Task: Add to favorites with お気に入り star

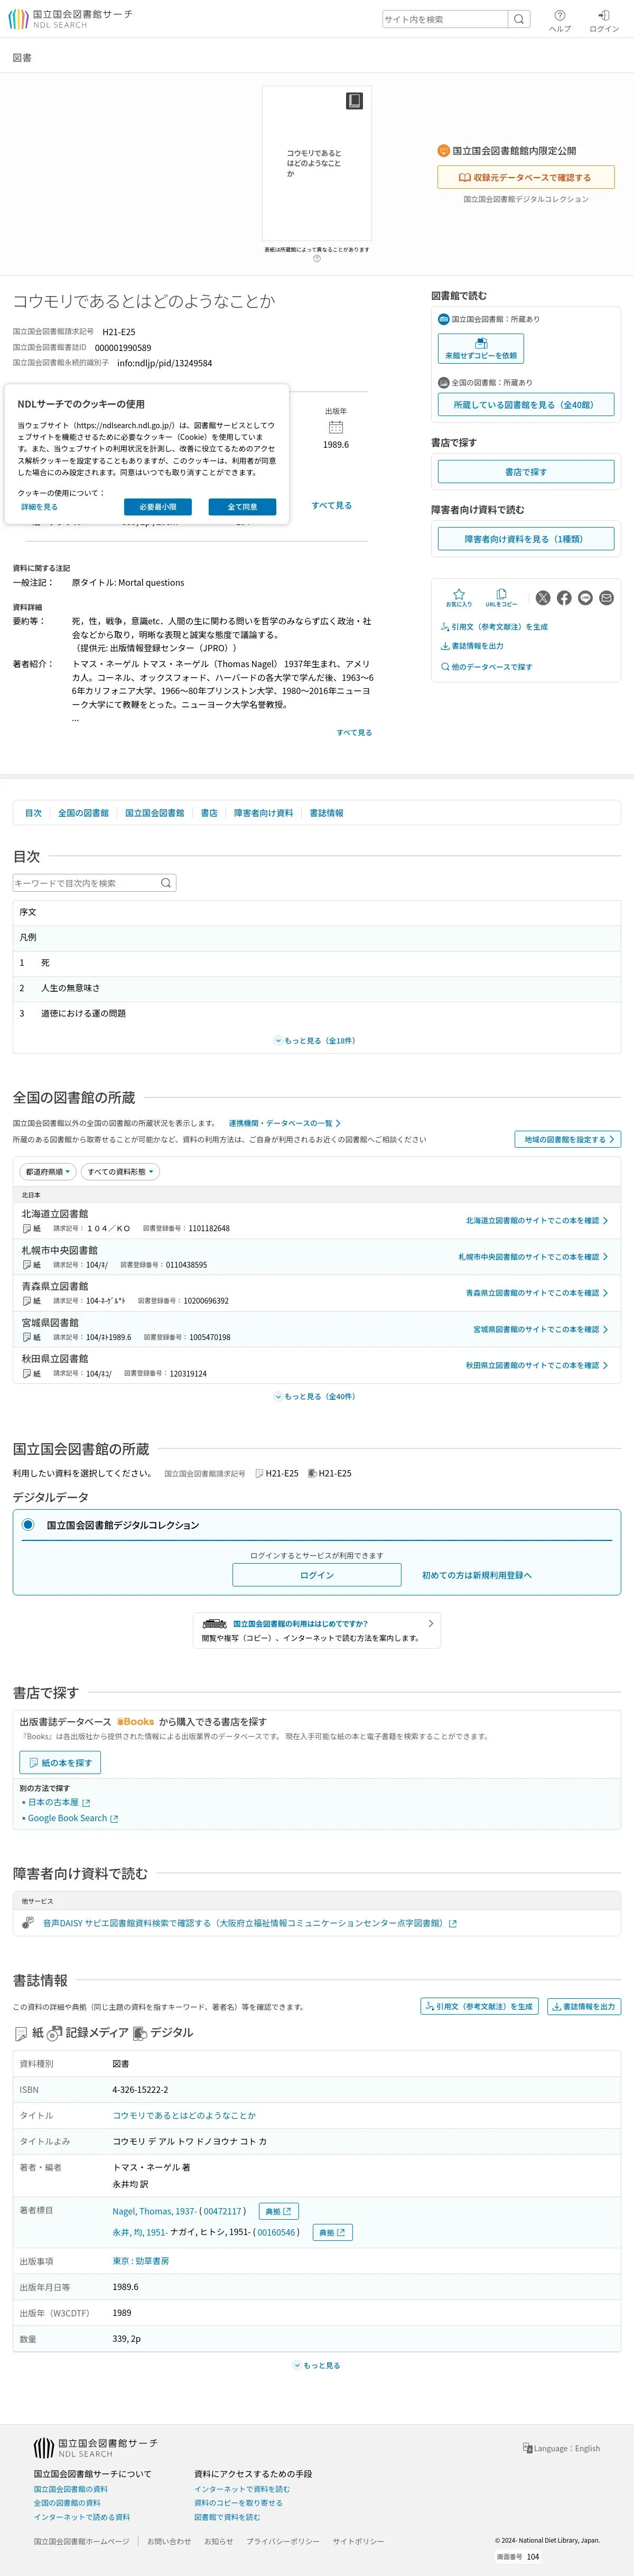Action: tap(459, 598)
